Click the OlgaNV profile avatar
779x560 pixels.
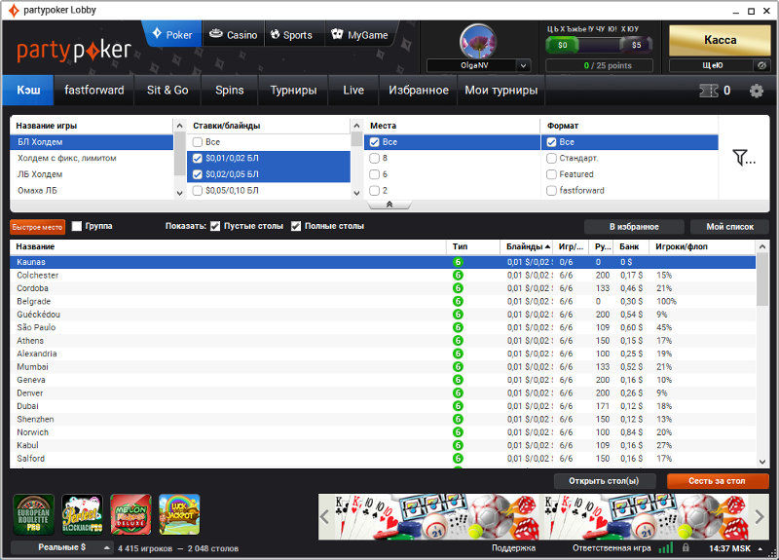[478, 41]
